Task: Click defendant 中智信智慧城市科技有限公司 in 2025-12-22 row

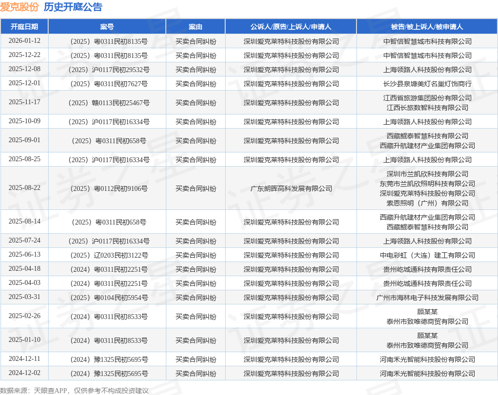Action: point(427,56)
